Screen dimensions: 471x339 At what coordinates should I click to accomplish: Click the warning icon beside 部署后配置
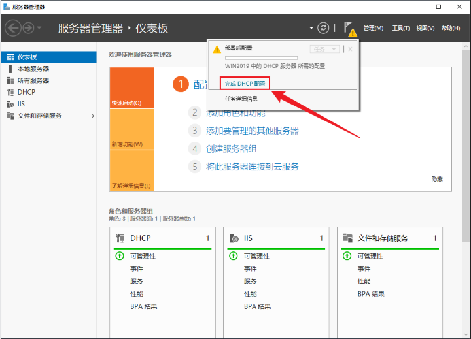coord(217,50)
